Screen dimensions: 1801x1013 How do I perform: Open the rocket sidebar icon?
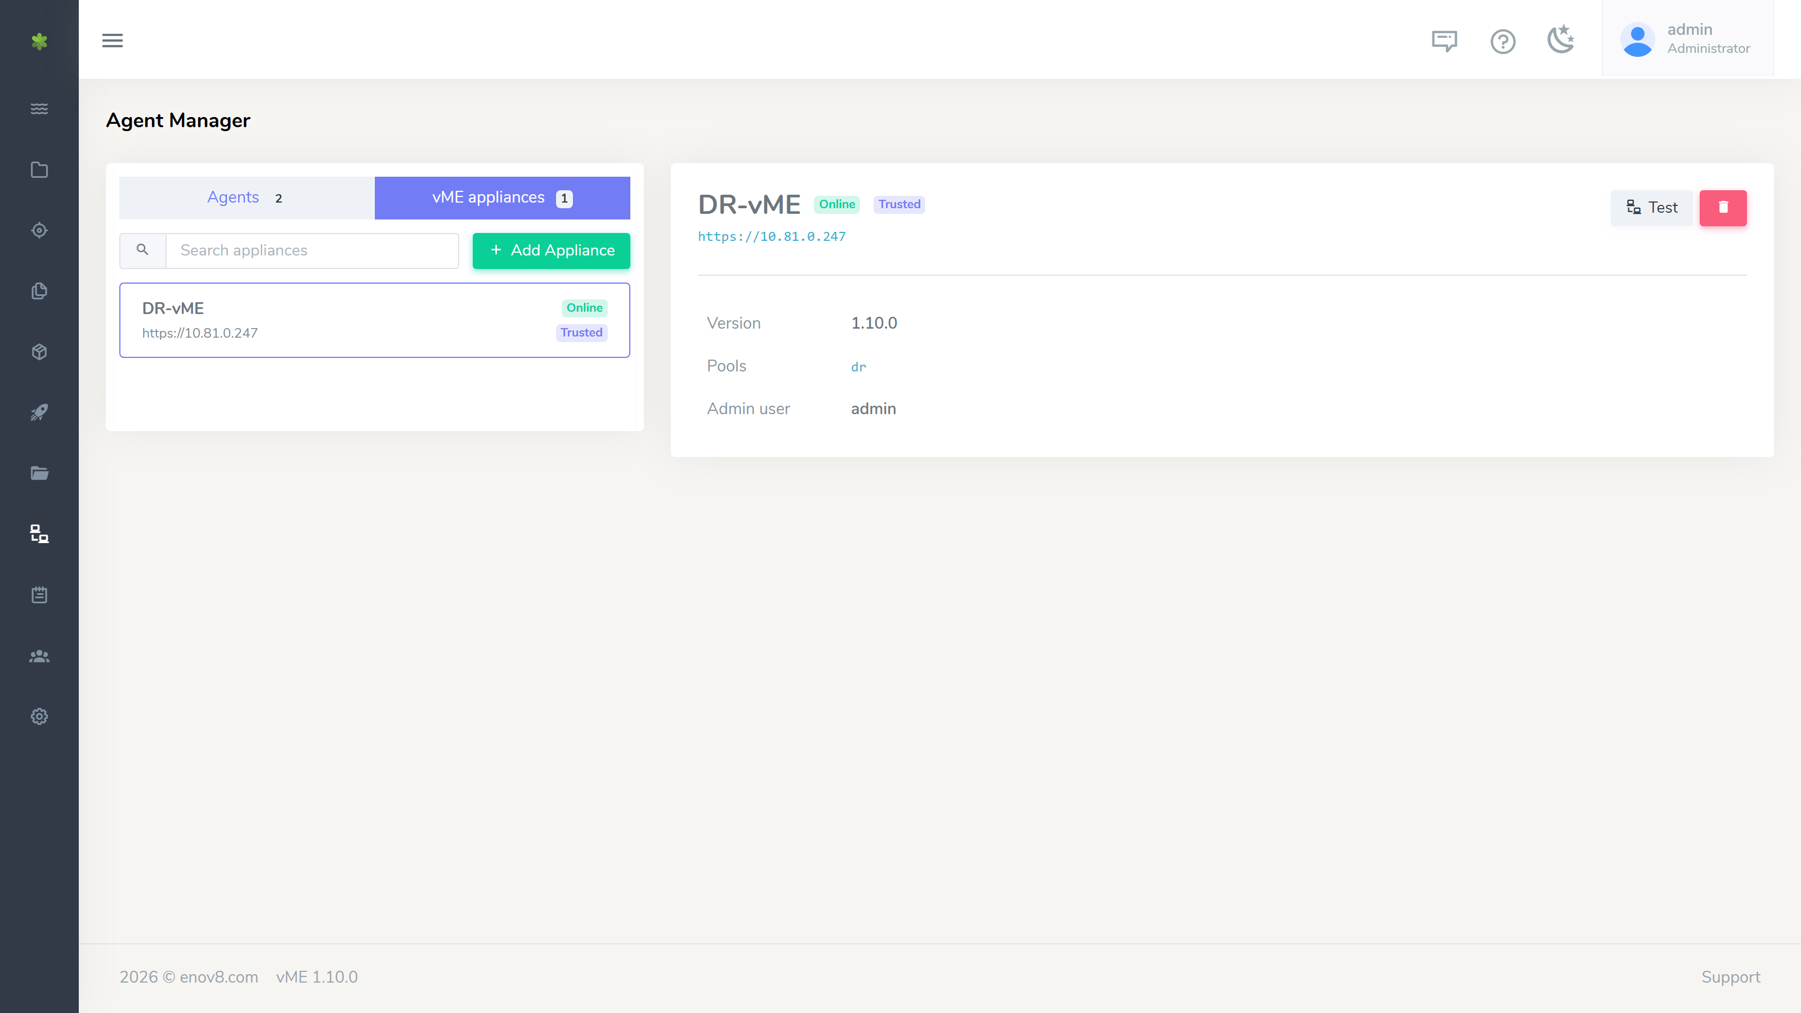39,413
